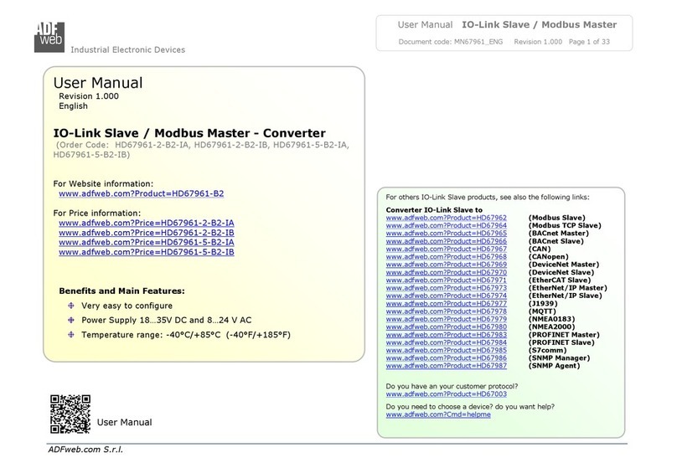Screen dimensions: 677x468
Task: Click the For Price information label
Action: coord(97,213)
